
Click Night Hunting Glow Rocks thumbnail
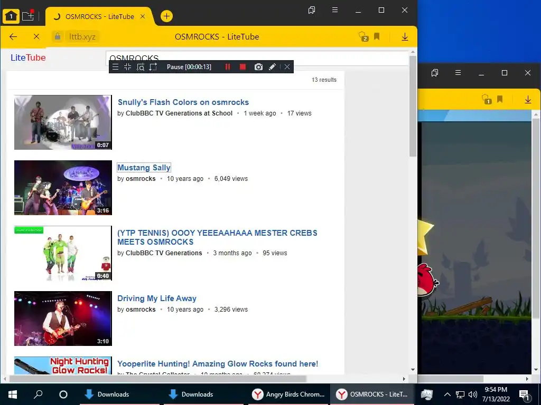[x=63, y=365]
